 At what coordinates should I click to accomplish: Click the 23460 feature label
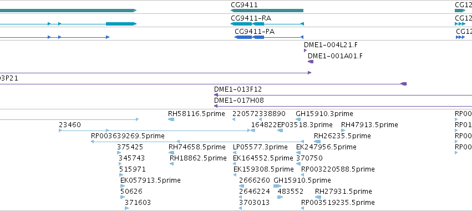[x=70, y=125]
